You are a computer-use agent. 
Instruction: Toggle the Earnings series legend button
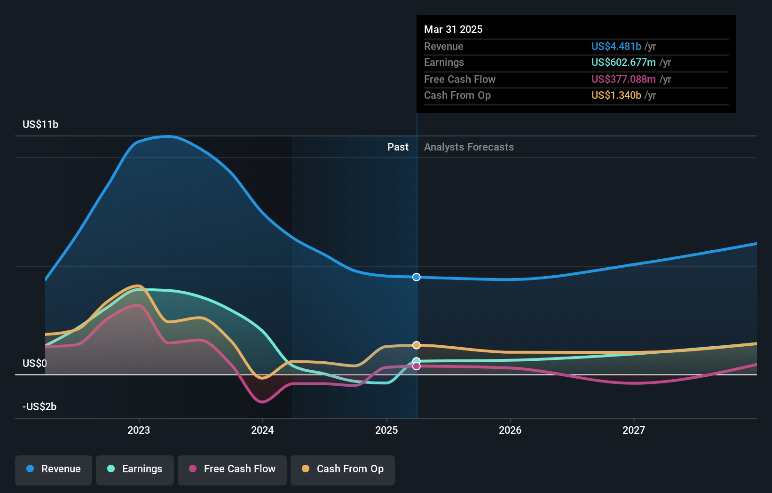pyautogui.click(x=135, y=470)
